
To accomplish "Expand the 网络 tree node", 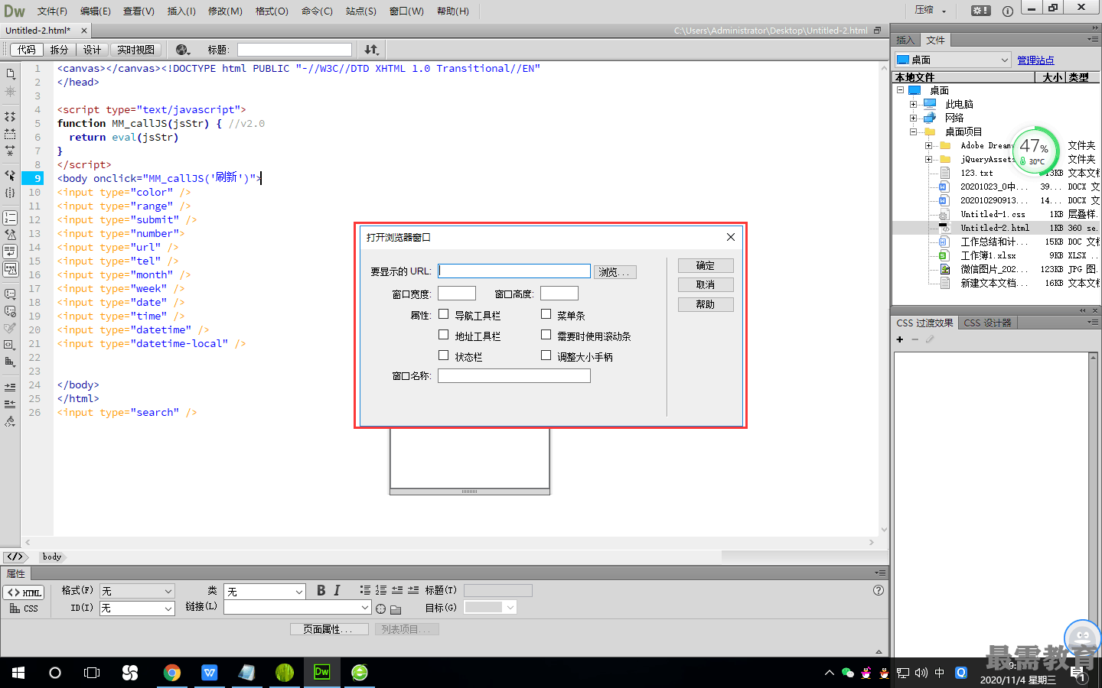I will click(913, 118).
